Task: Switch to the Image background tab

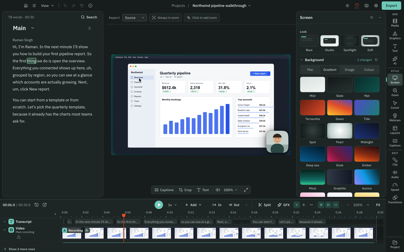Action: 349,70
